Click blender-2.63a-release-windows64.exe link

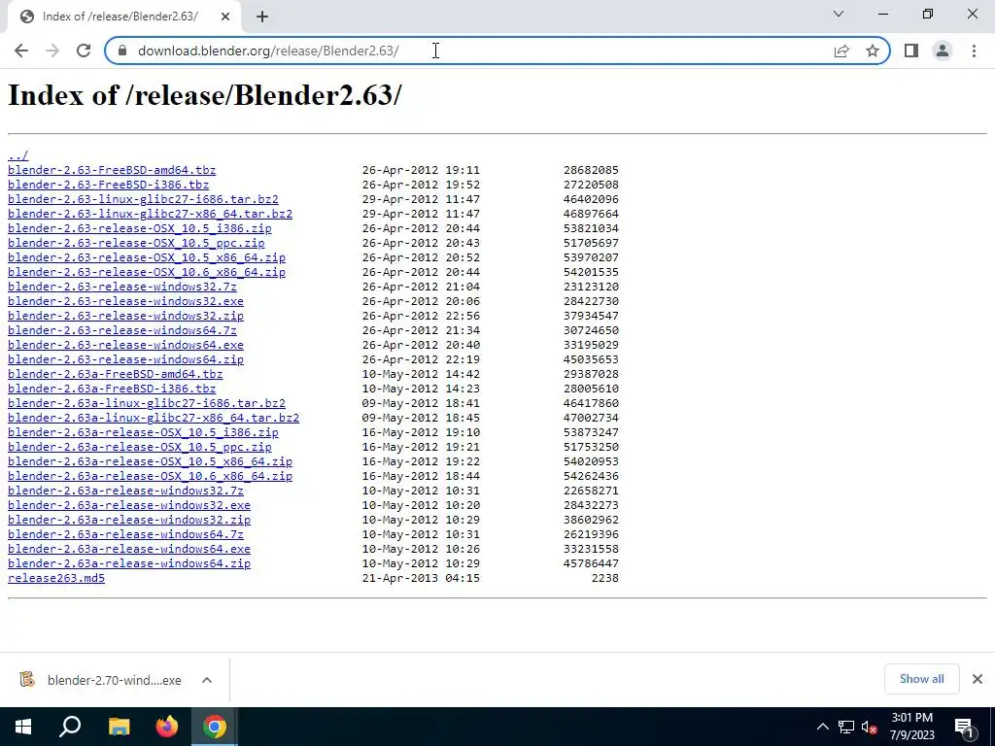(x=129, y=550)
